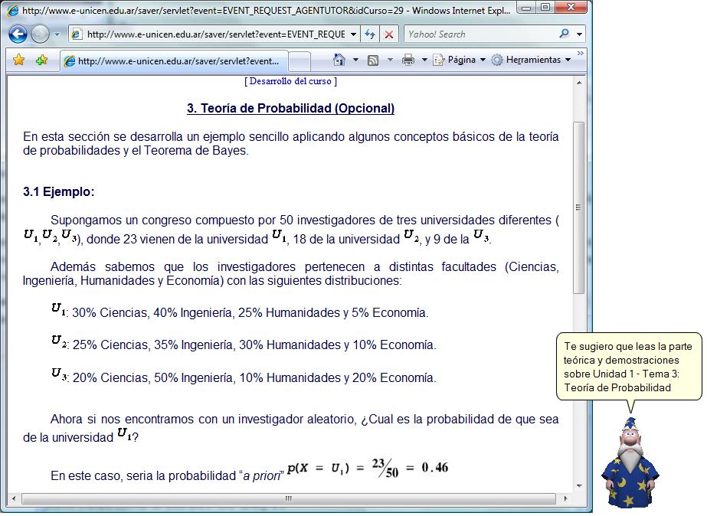The image size is (707, 516).
Task: Stop loading with the red X icon
Action: [388, 34]
